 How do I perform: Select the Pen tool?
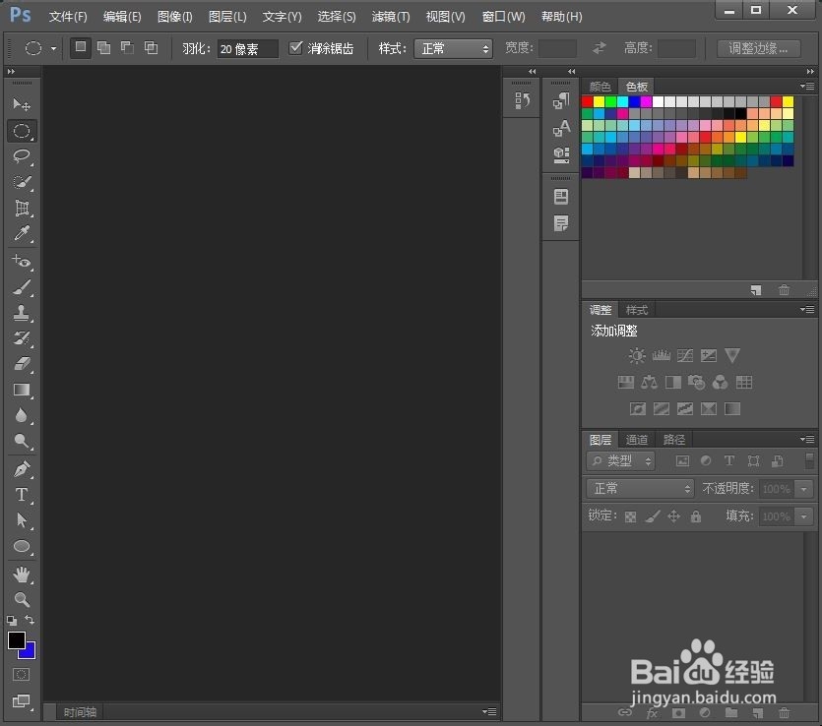tap(22, 469)
